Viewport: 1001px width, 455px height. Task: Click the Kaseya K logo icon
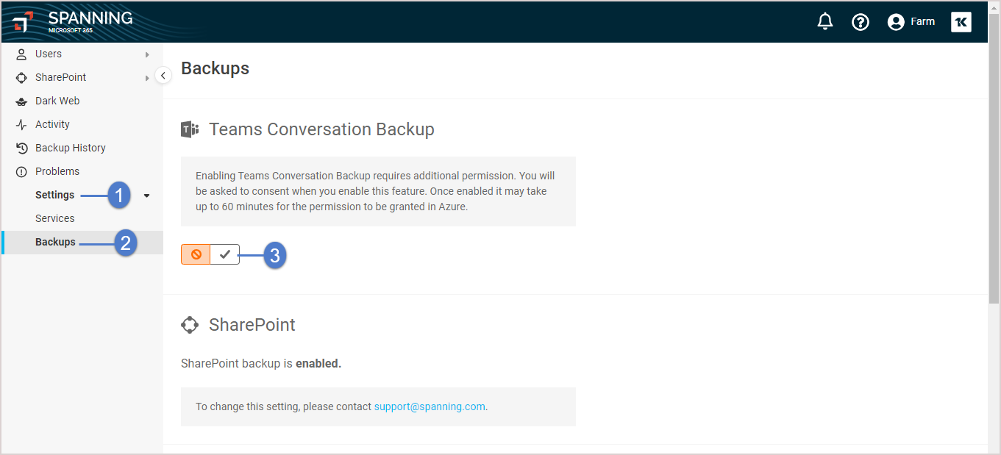tap(961, 22)
